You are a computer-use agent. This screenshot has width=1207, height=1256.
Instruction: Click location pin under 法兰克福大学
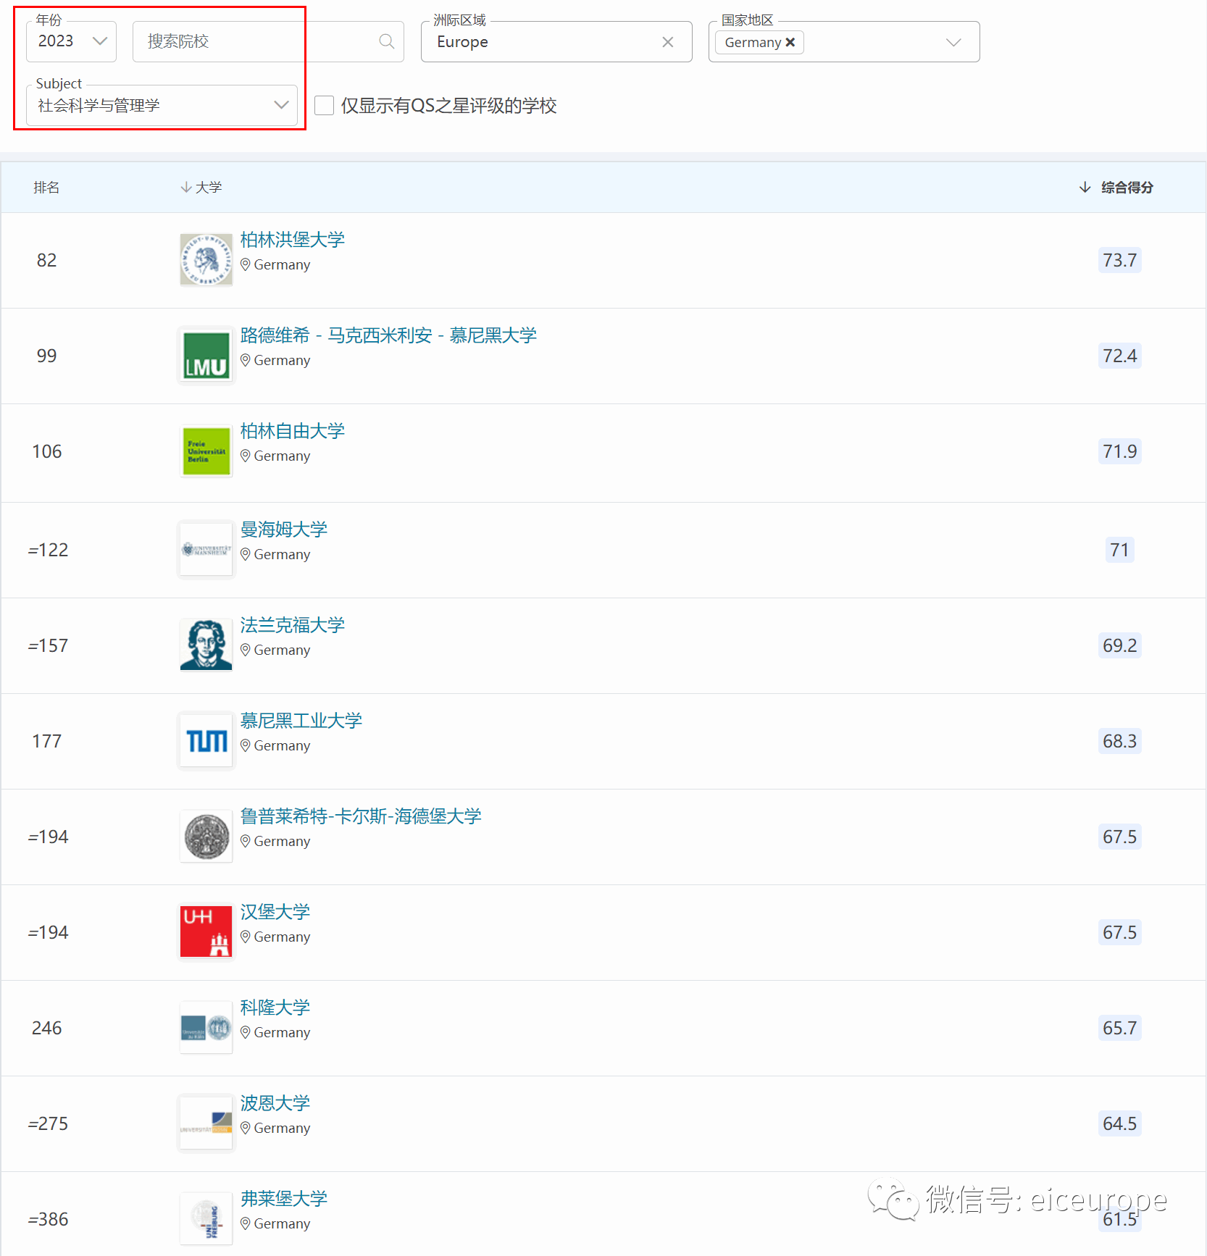point(246,650)
